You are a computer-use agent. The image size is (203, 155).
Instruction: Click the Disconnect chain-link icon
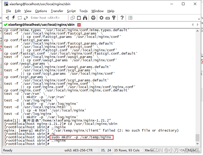click(26, 18)
